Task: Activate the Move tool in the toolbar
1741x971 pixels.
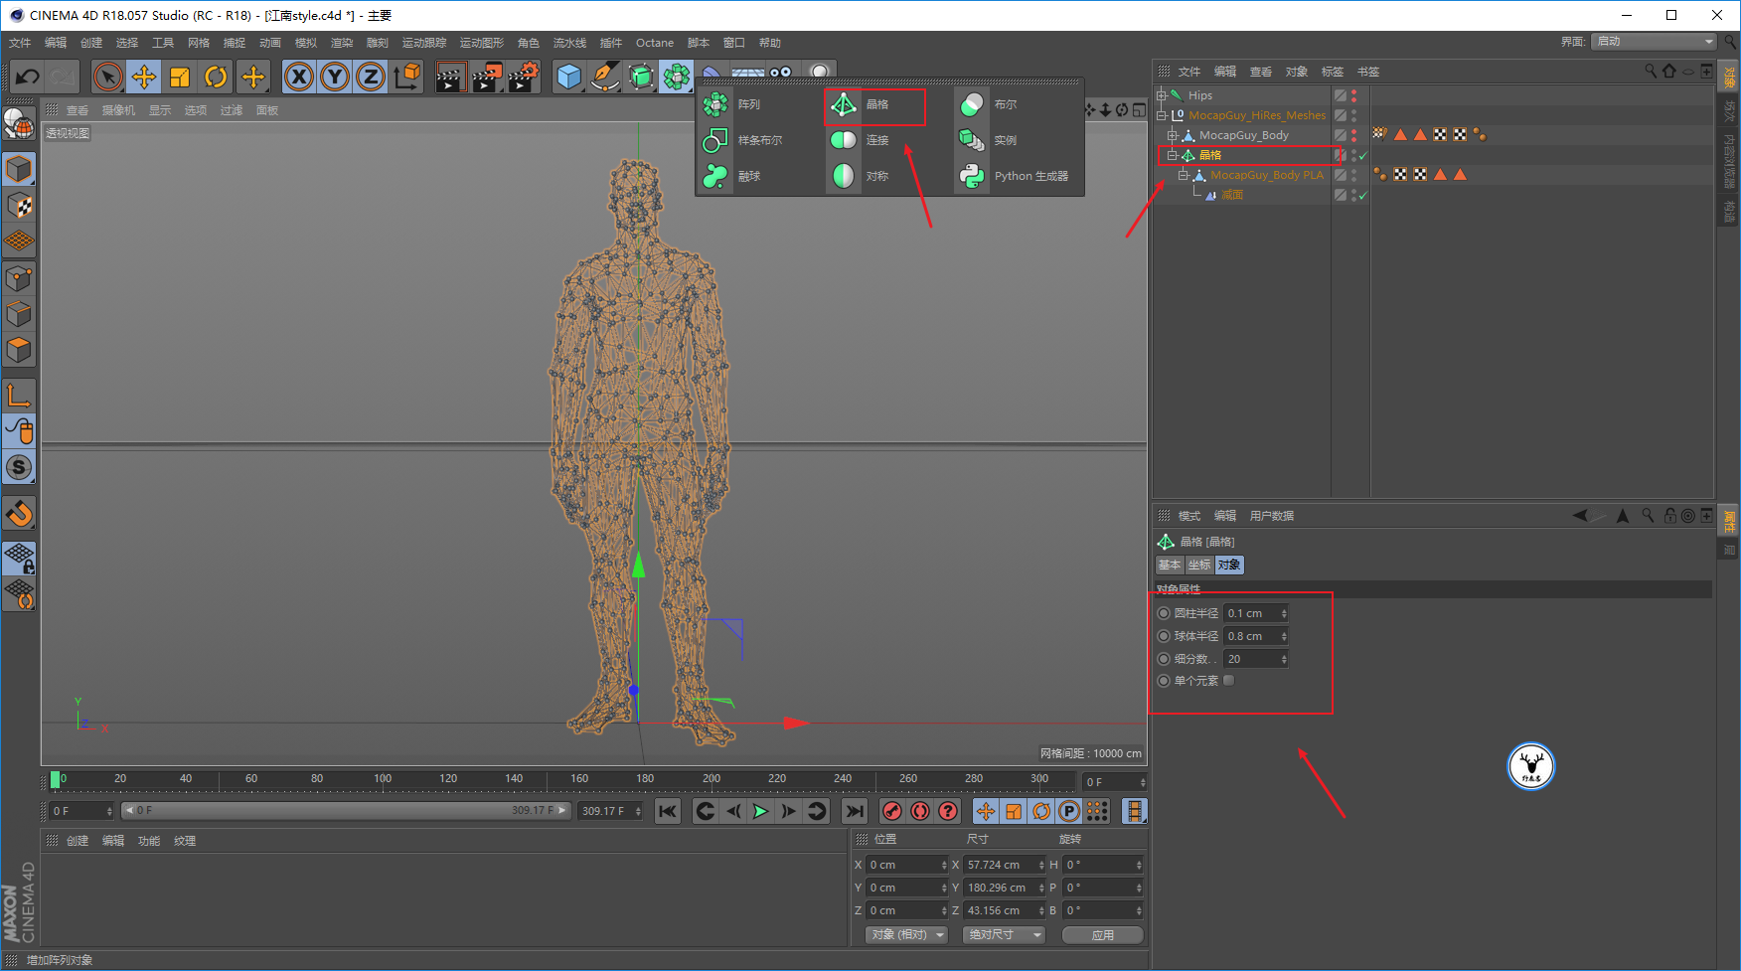Action: coord(143,77)
